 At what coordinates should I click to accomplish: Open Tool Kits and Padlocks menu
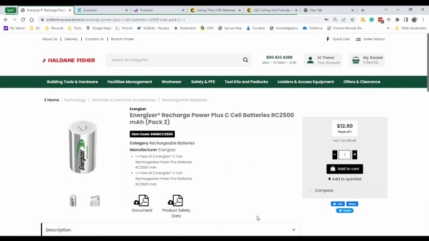point(246,82)
